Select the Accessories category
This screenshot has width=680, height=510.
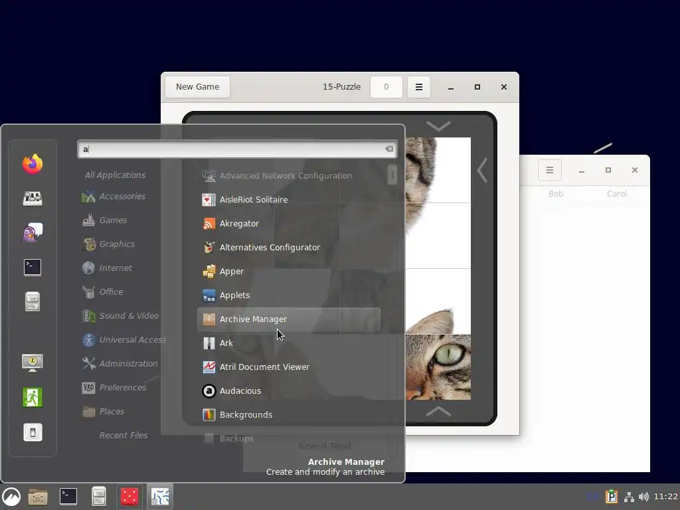(114, 197)
